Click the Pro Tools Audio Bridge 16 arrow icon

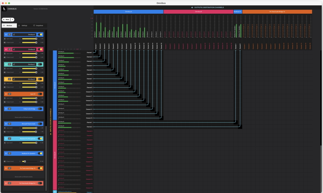point(6,168)
